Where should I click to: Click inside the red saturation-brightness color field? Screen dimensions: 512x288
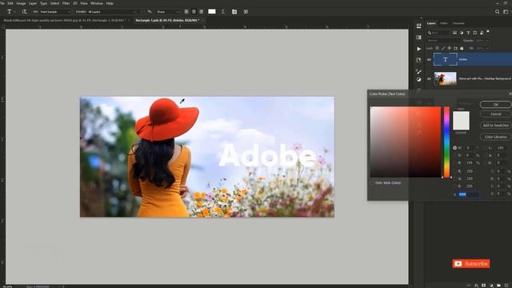(406, 142)
